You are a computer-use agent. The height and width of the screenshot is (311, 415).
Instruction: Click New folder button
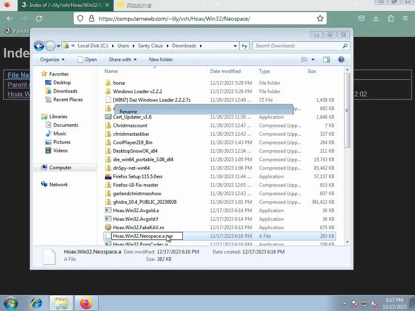[x=161, y=60]
